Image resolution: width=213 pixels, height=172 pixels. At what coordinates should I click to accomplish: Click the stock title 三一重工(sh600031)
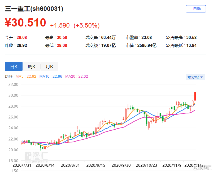(34, 9)
